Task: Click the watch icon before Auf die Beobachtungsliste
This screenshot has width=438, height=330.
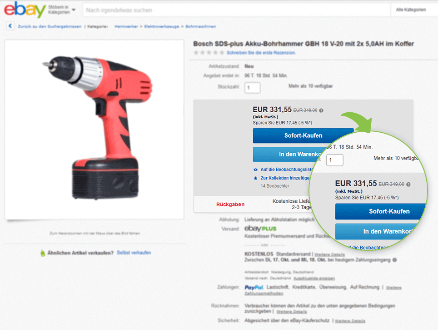Action: coord(255,170)
